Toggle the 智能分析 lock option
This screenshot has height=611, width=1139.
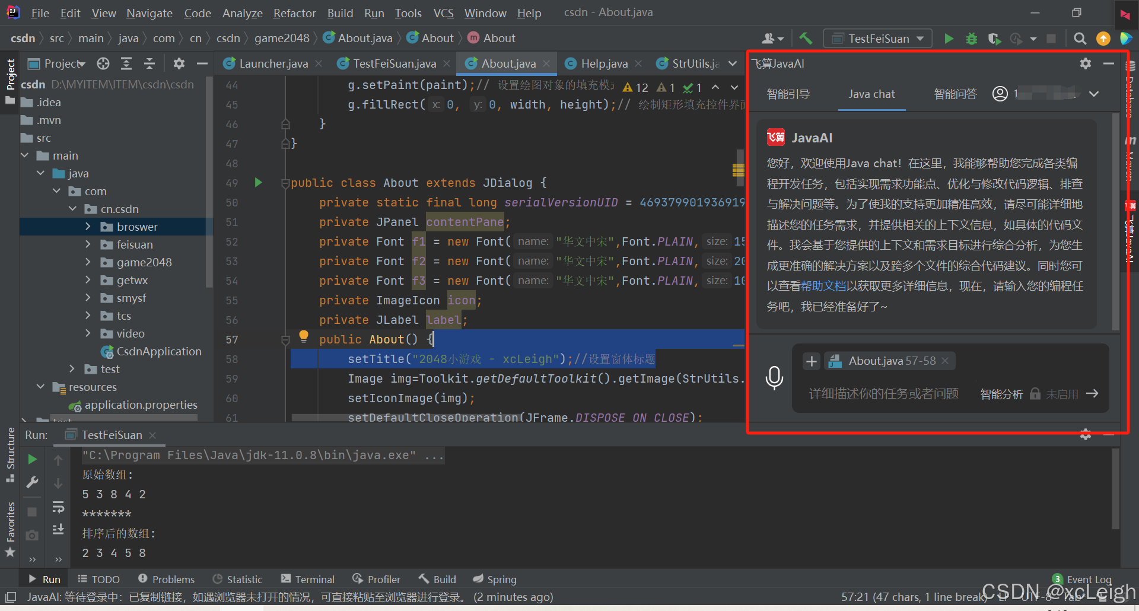(x=1035, y=394)
